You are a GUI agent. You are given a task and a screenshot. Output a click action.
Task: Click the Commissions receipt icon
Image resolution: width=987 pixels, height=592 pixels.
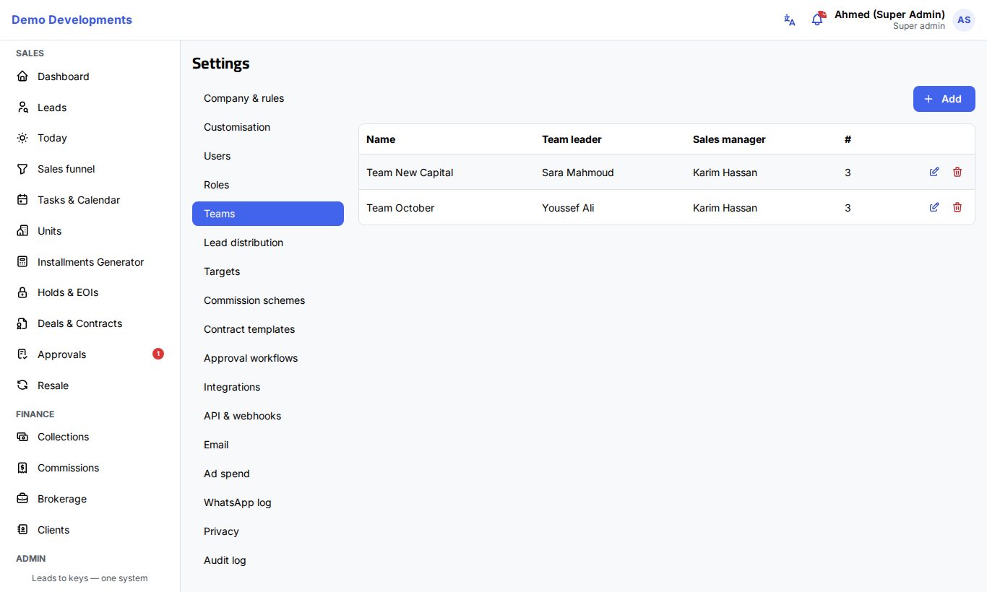pos(22,468)
